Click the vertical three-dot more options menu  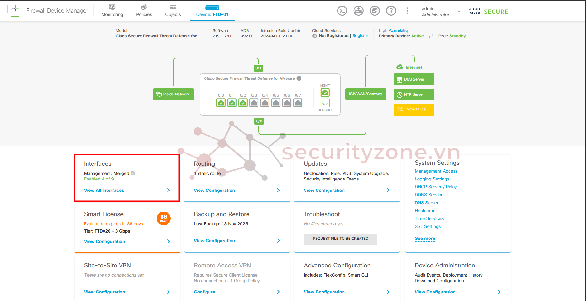[407, 11]
